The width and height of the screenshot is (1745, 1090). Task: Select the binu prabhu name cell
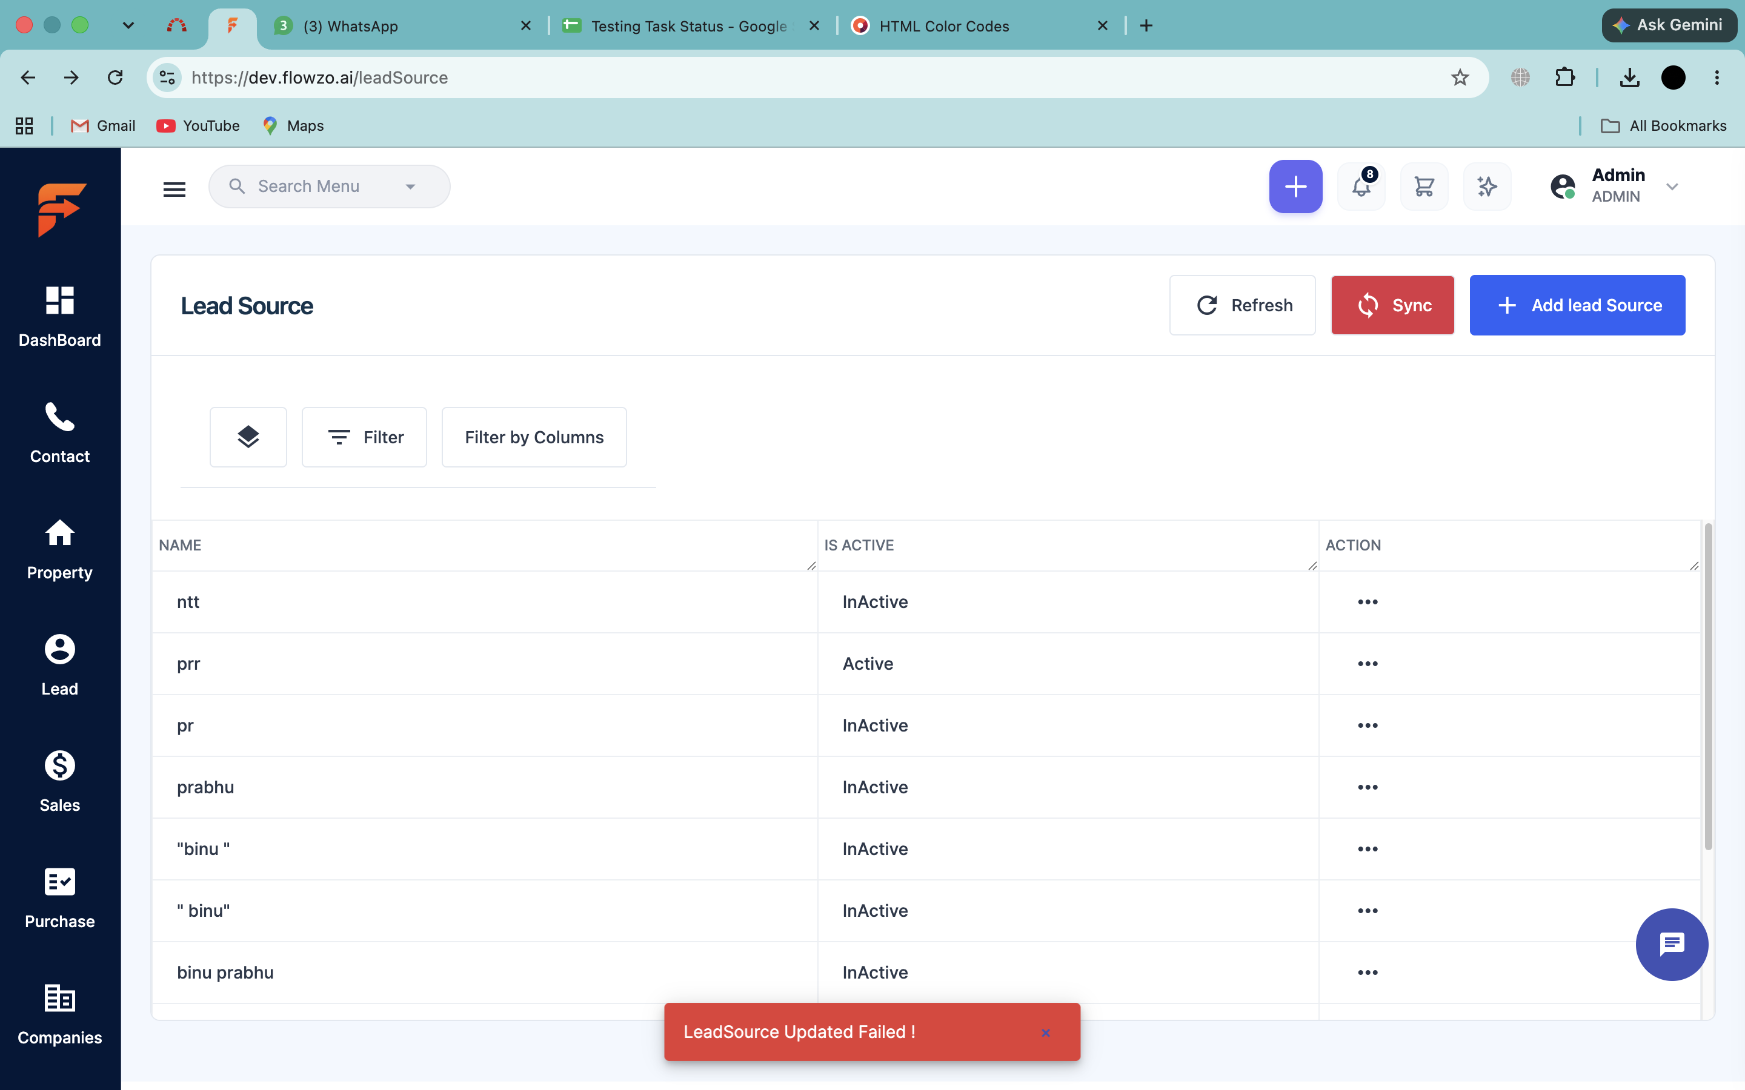click(x=485, y=973)
